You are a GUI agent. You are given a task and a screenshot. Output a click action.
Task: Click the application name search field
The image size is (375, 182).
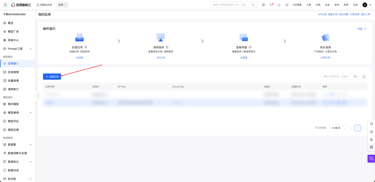[336, 76]
